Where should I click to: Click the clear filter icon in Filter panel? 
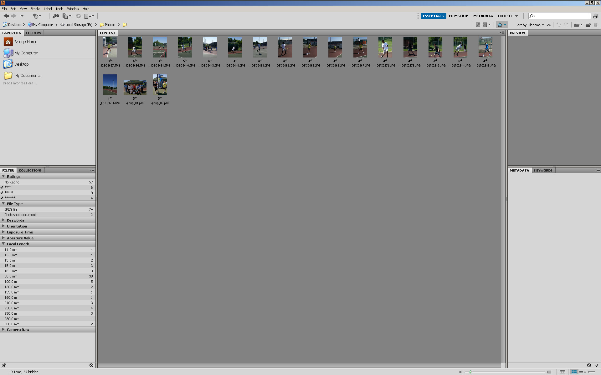coord(91,365)
